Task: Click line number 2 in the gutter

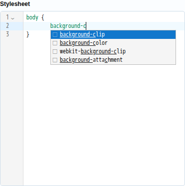Action: click(x=7, y=26)
